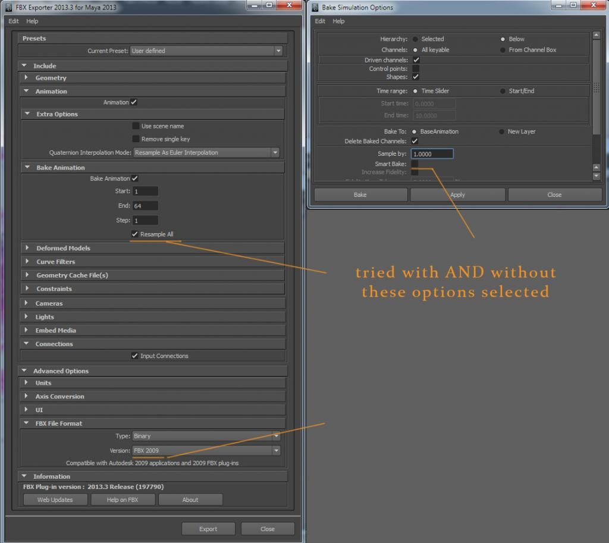Image resolution: width=609 pixels, height=543 pixels.
Task: Expand the Geometry Cache File(s) section
Action: point(27,275)
